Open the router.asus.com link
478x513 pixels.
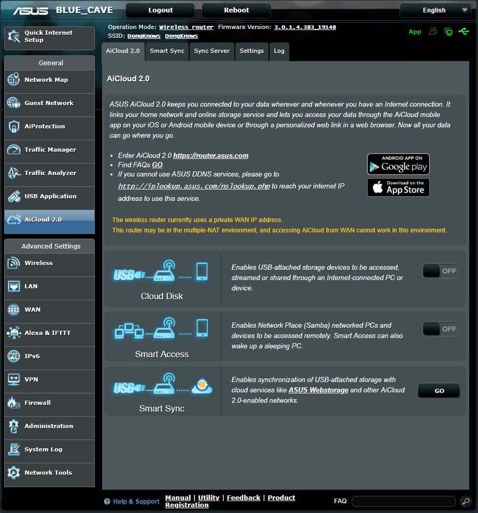(210, 155)
